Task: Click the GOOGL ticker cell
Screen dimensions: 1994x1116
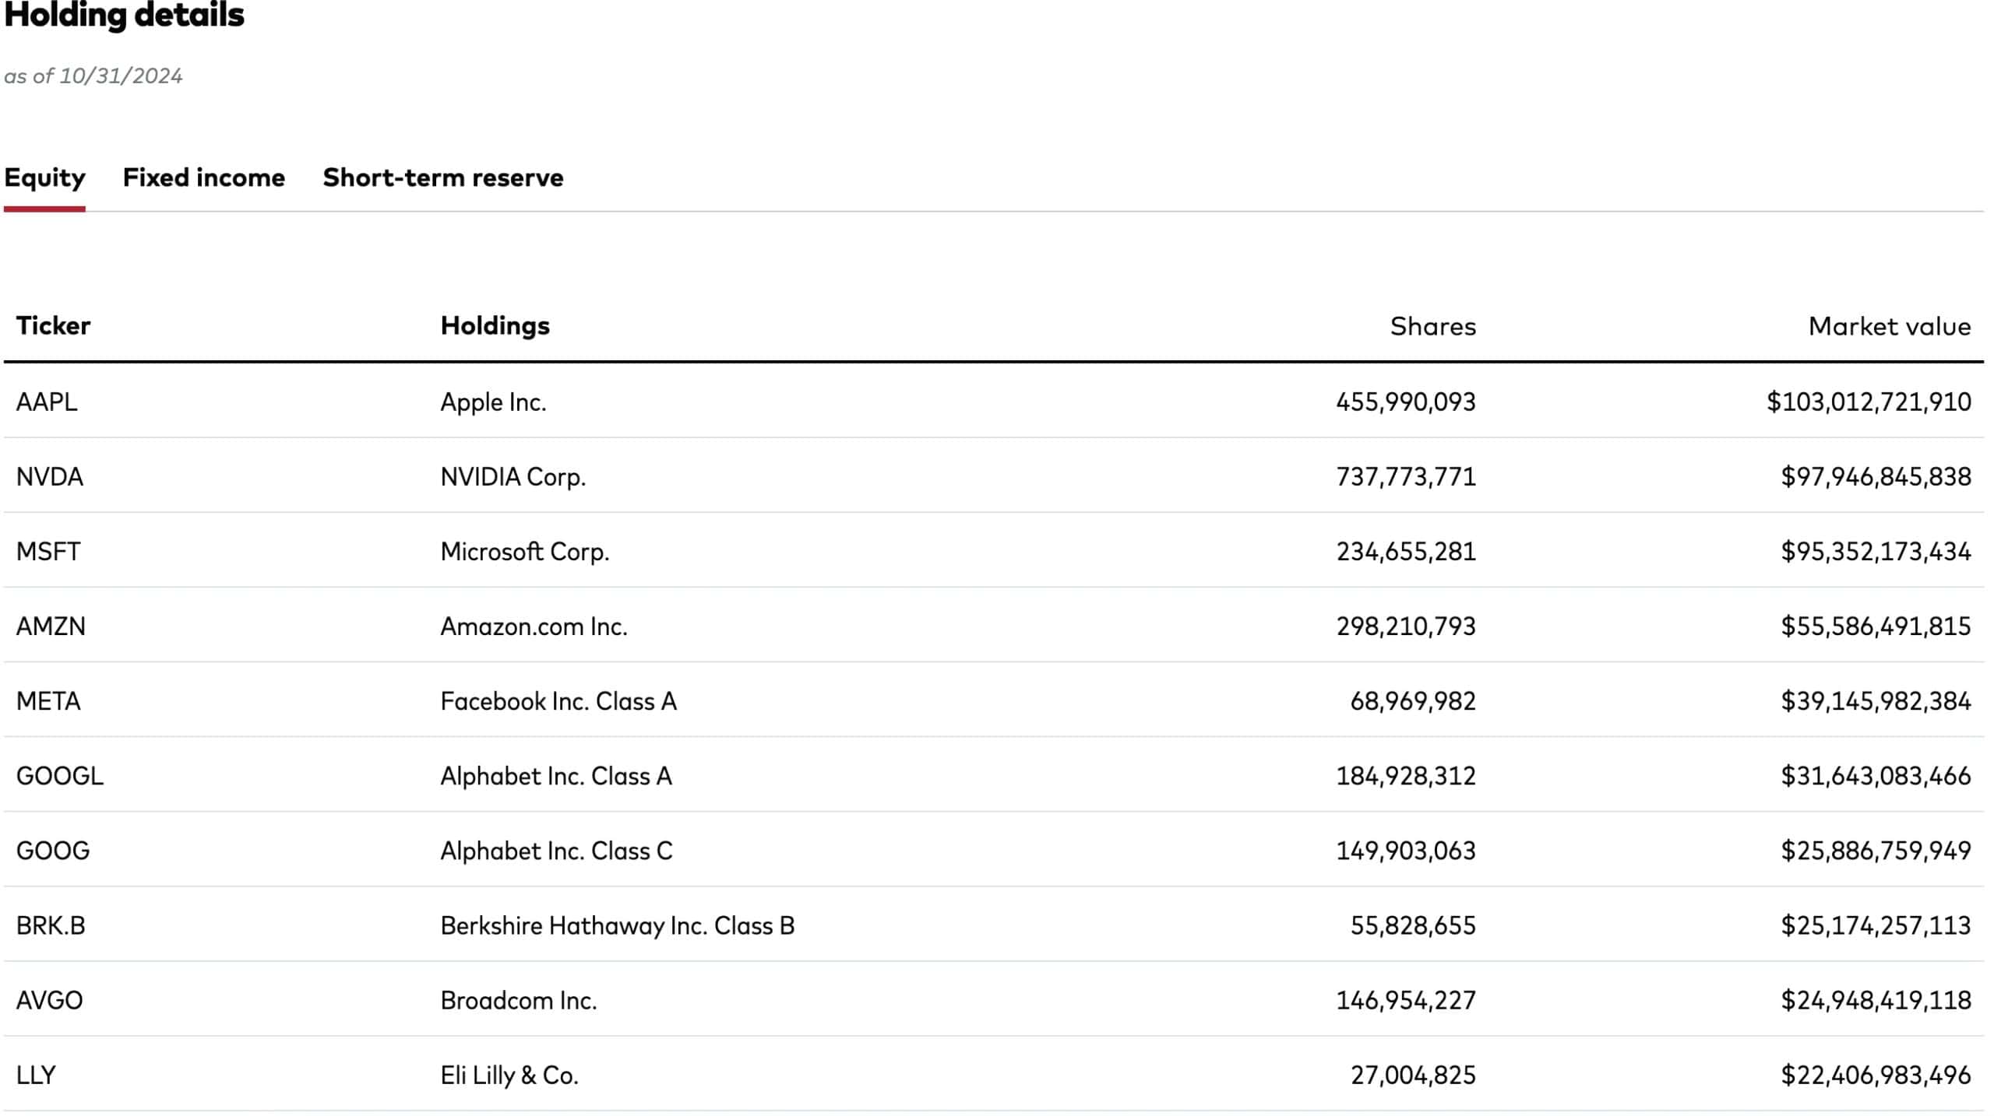Action: [x=60, y=775]
